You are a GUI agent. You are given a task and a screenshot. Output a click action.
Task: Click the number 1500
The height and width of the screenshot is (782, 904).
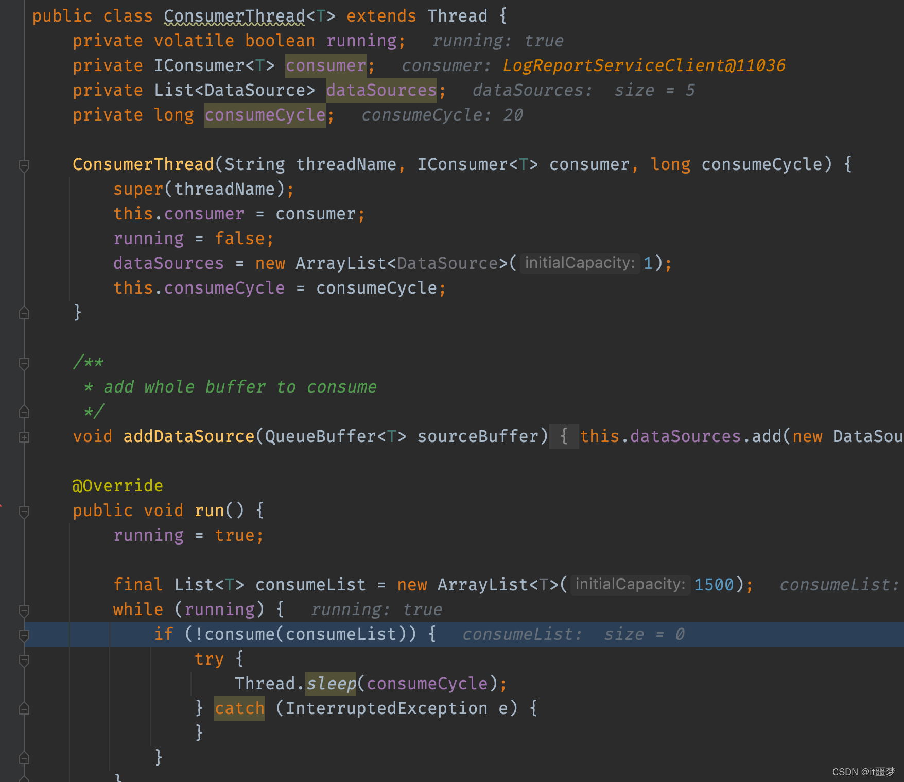[x=714, y=585]
